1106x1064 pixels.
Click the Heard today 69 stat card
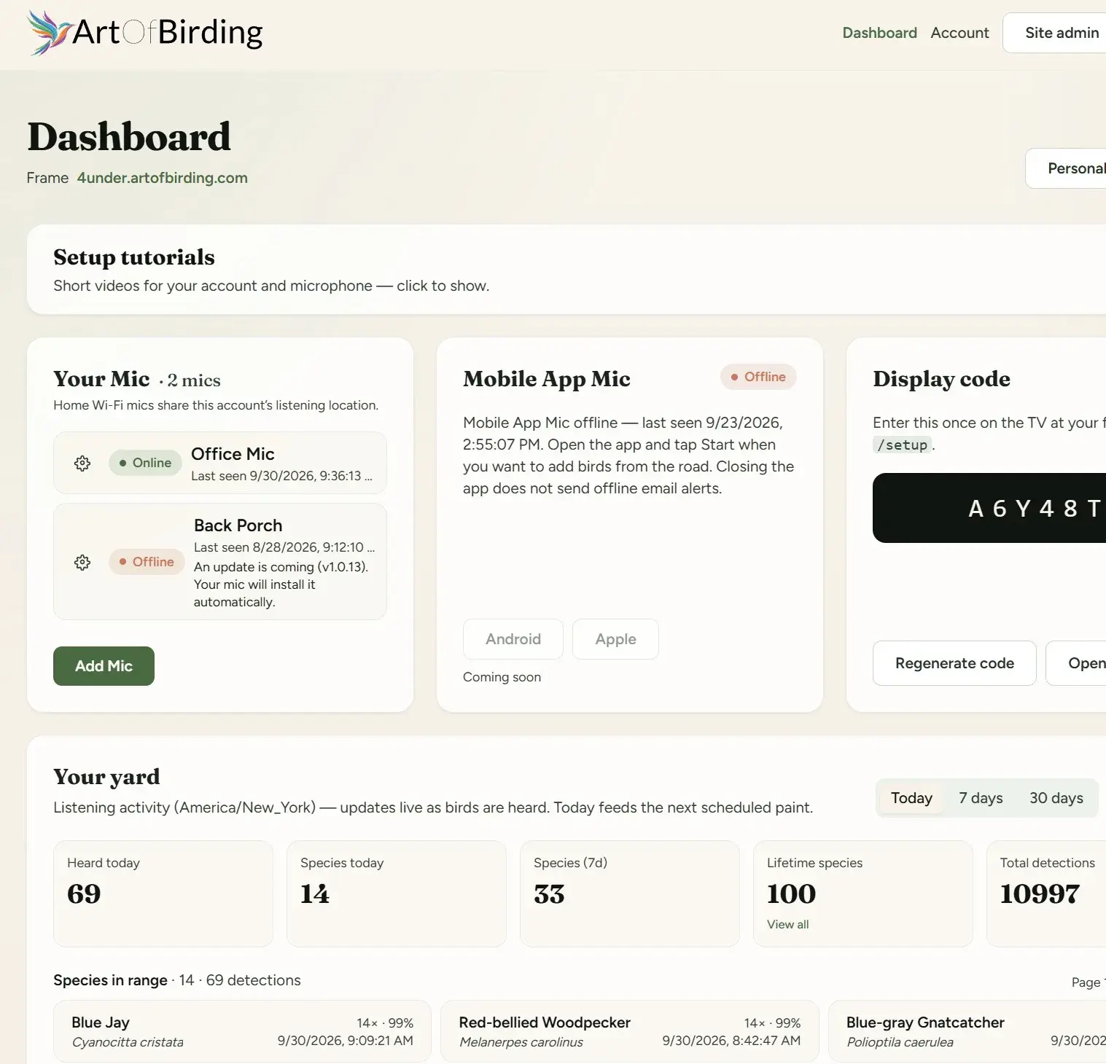(163, 894)
